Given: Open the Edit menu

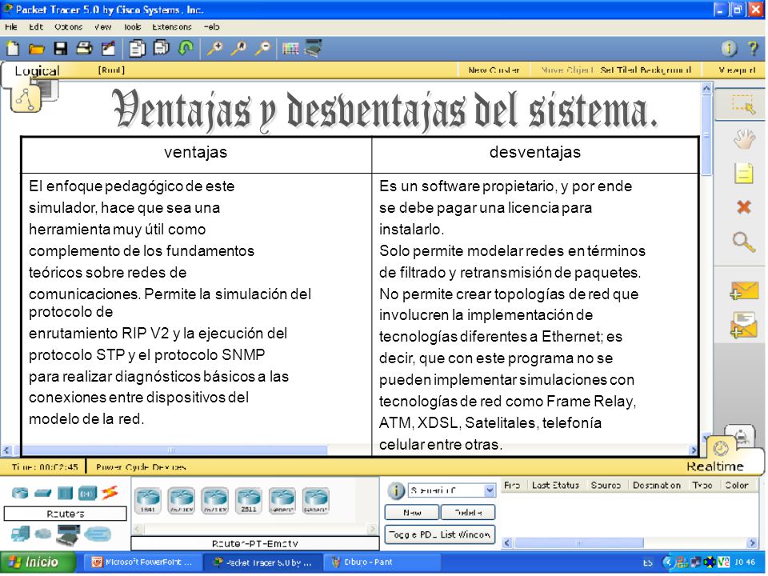Looking at the screenshot, I should [x=36, y=27].
